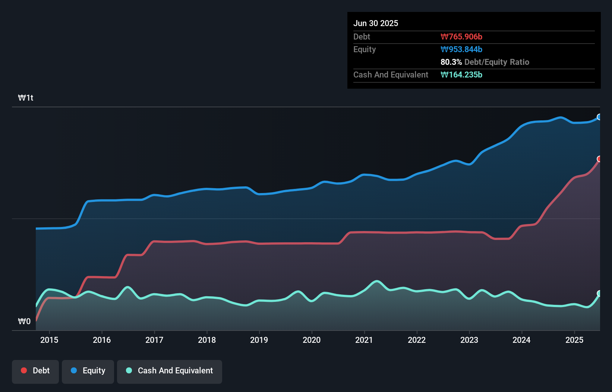Toggle the Cash And Equivalent legend series

pos(170,371)
